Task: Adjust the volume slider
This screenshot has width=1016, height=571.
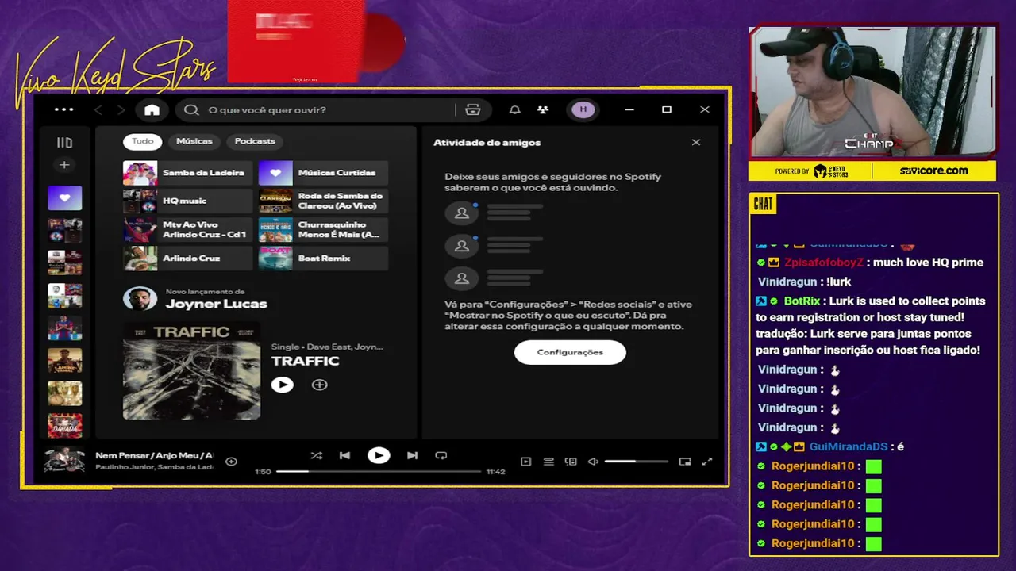Action: 636,462
